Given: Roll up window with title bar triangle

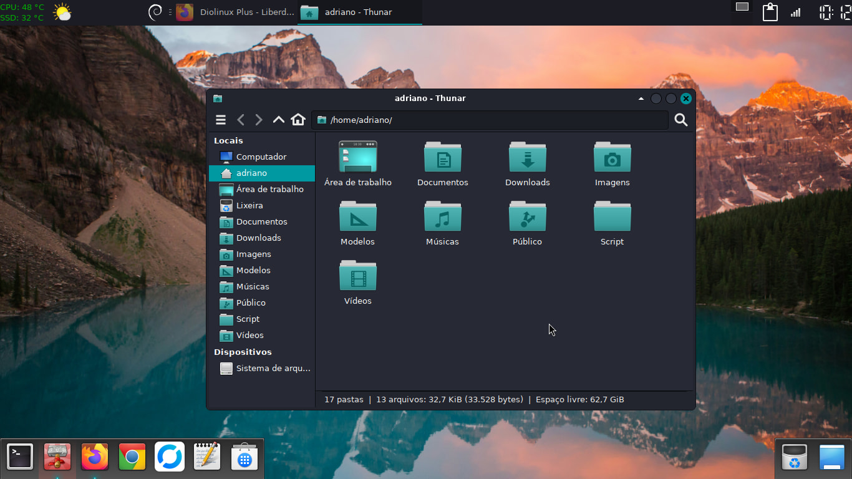Looking at the screenshot, I should coord(641,99).
